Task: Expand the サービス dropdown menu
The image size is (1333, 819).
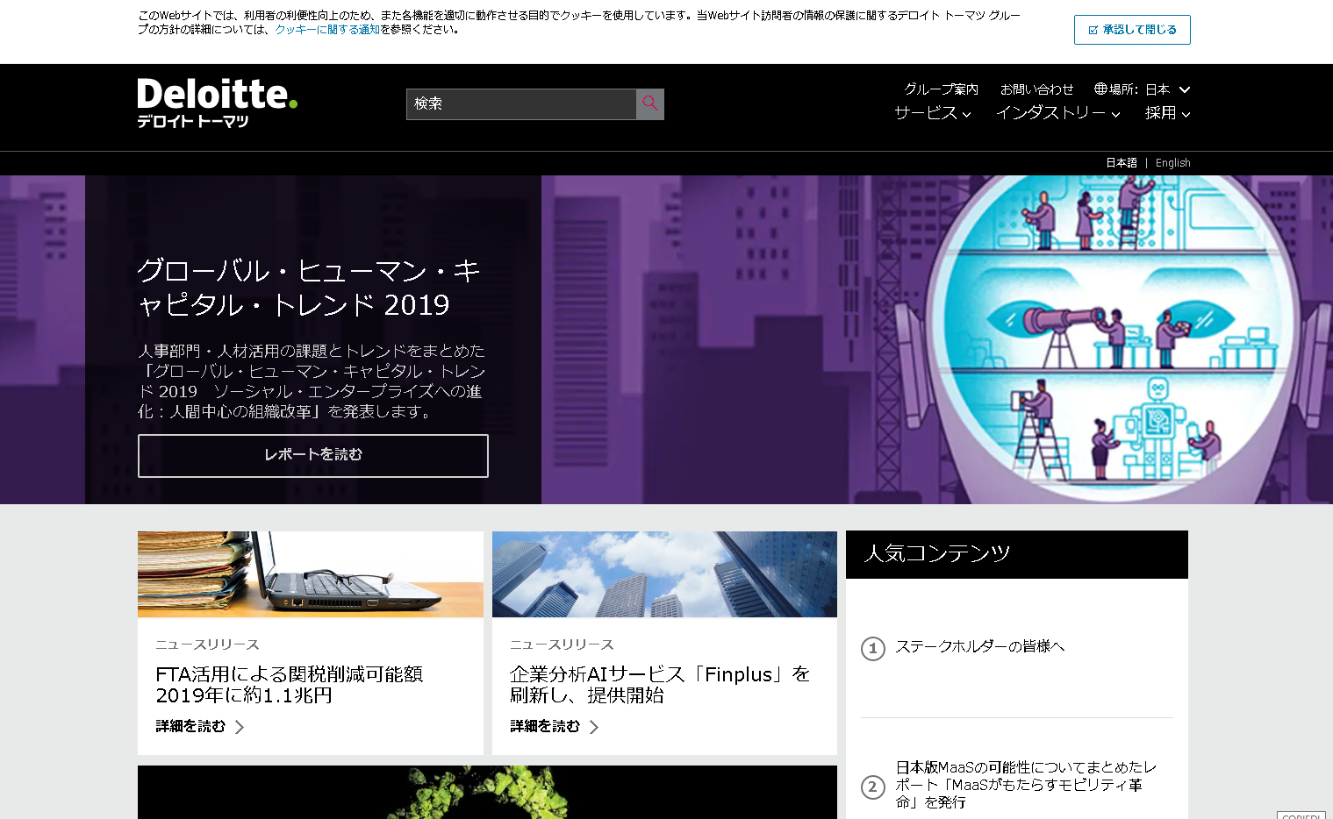Action: 932,113
